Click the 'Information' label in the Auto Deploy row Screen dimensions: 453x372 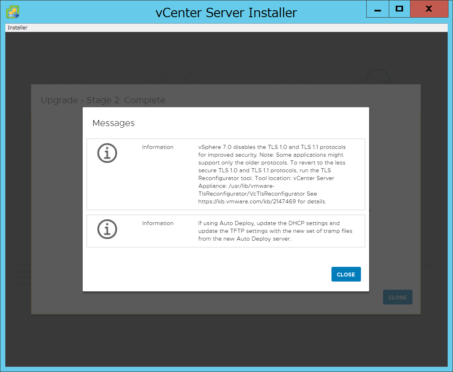click(x=158, y=223)
